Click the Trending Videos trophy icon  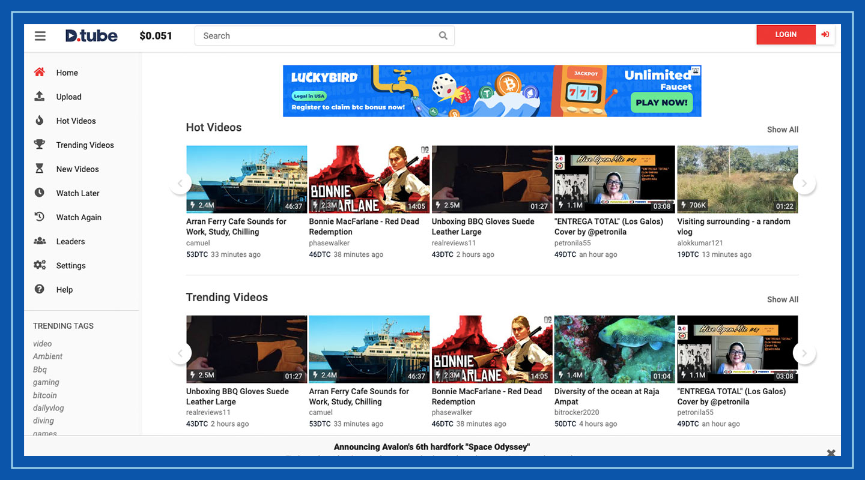[x=40, y=145]
